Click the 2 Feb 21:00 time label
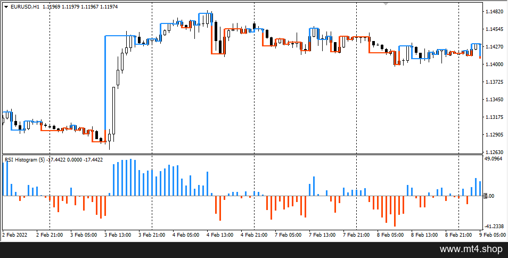The height and width of the screenshot is (258, 508). coord(50,235)
